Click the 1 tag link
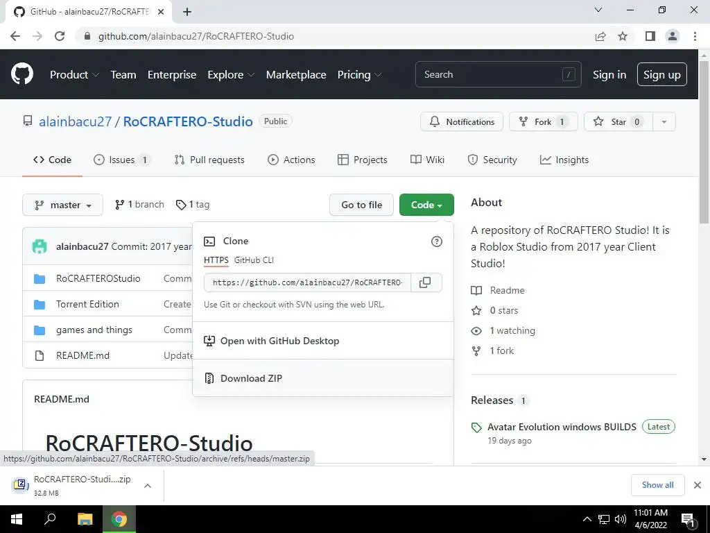 point(193,205)
